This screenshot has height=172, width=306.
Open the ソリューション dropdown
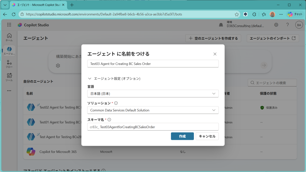[x=153, y=110]
